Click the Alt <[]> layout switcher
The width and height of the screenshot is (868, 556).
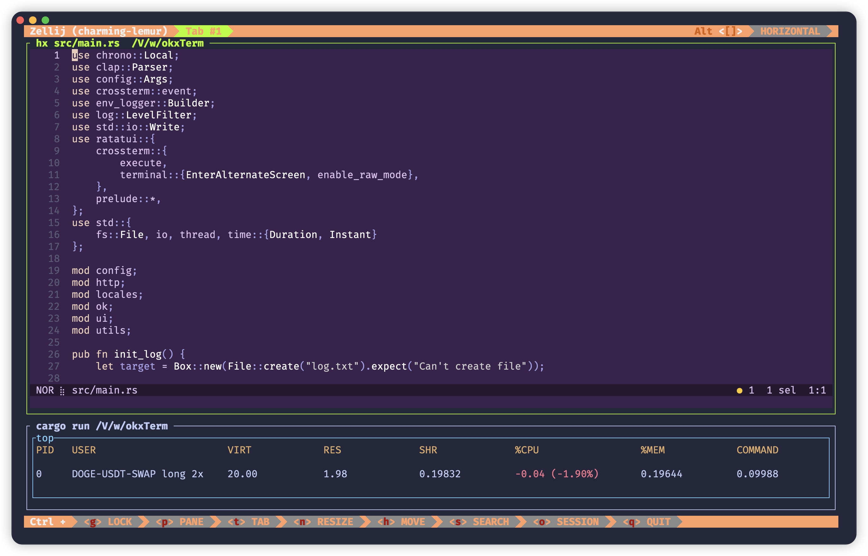tap(718, 31)
